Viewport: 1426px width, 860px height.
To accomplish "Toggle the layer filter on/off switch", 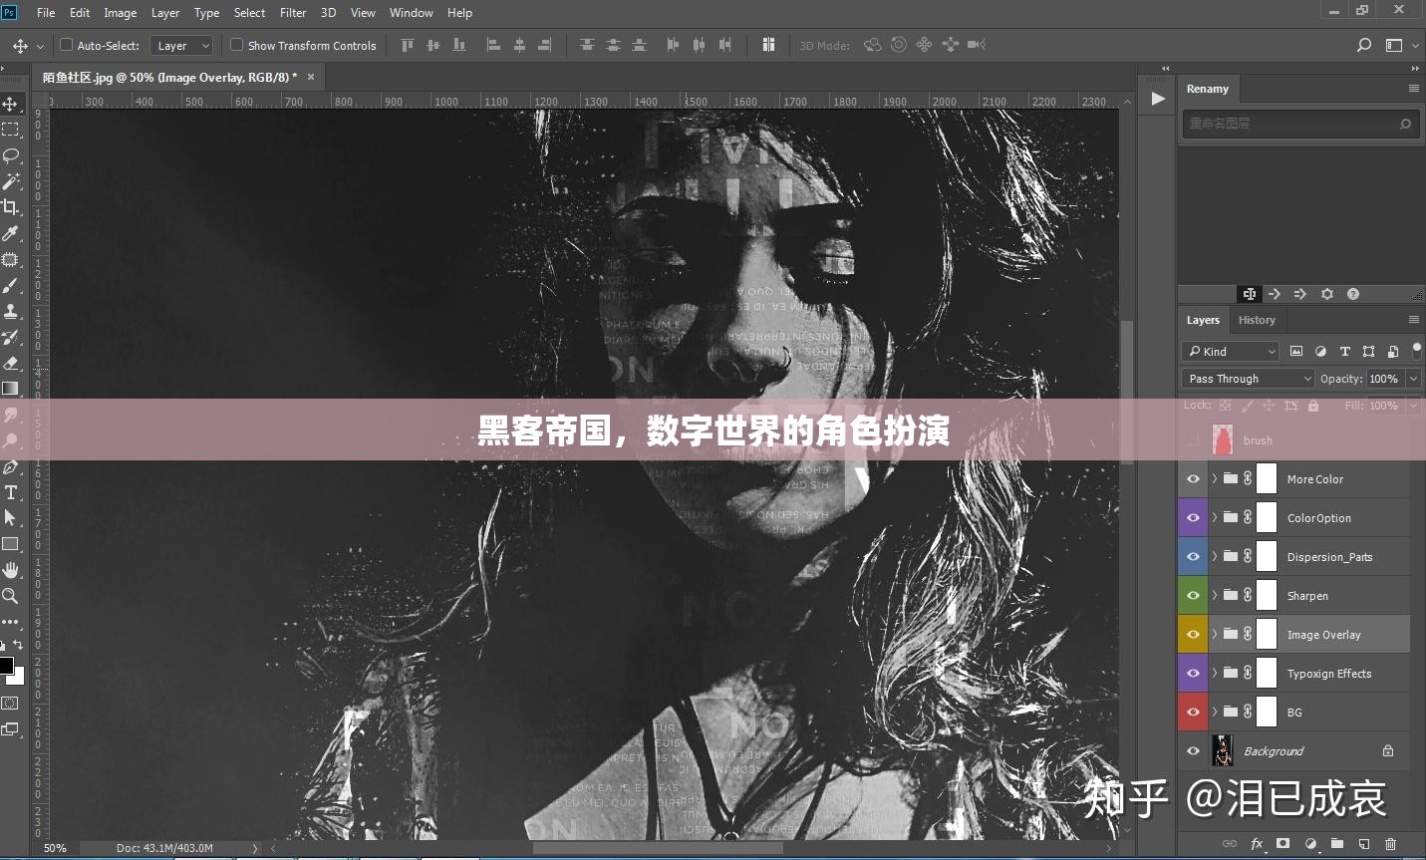I will [x=1416, y=350].
